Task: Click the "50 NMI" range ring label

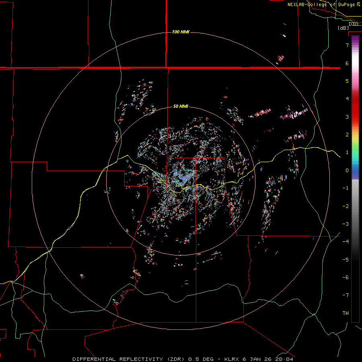Action: click(181, 107)
